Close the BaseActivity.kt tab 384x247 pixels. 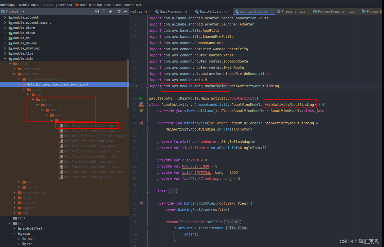(230, 12)
